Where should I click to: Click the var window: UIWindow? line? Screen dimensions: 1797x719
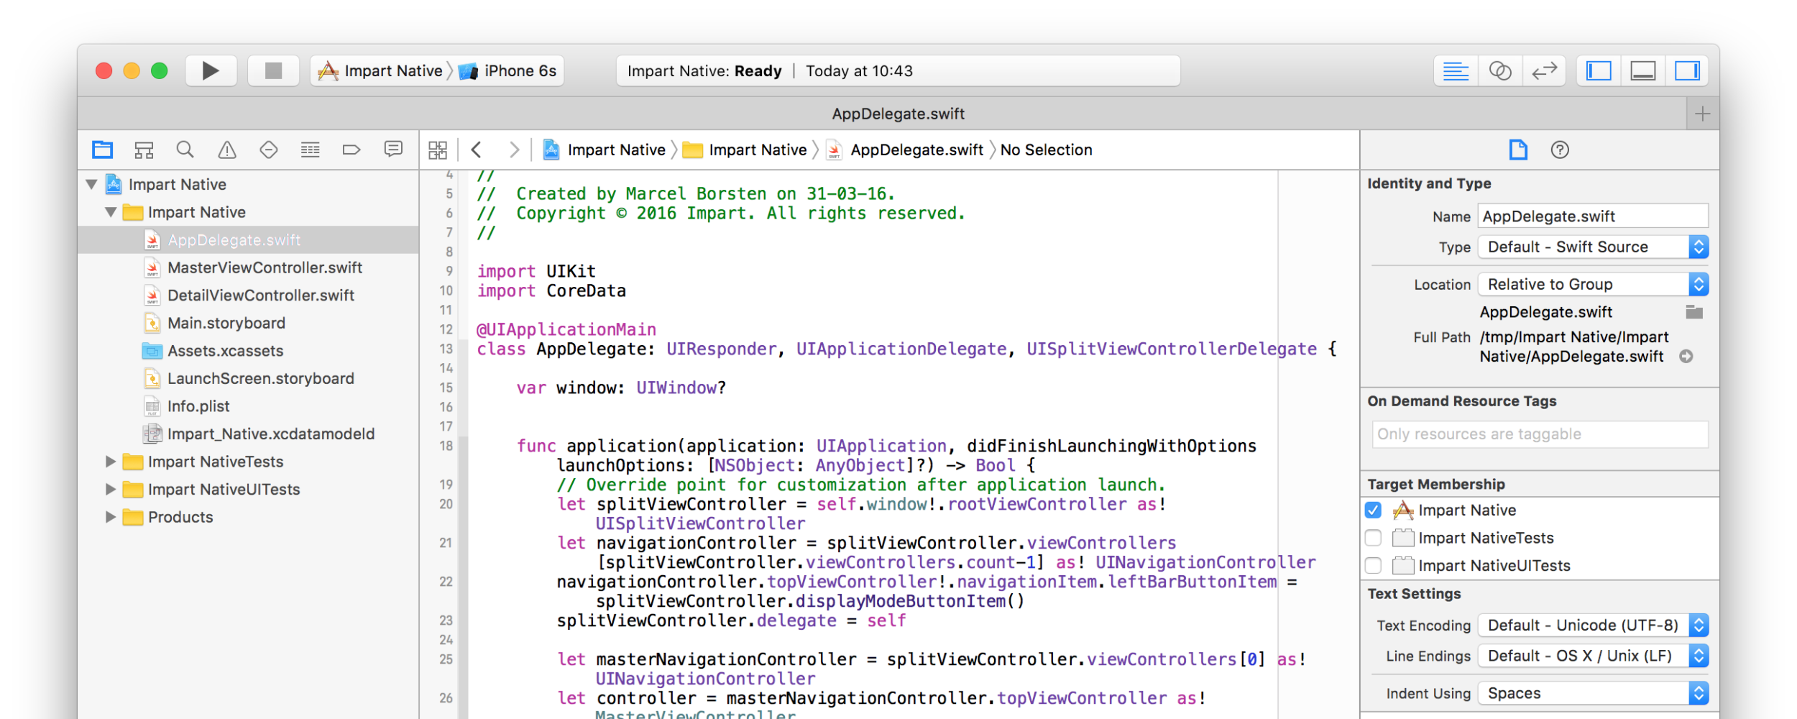coord(621,388)
